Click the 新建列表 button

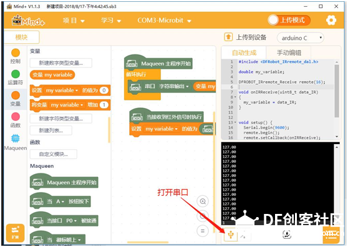tap(51, 130)
